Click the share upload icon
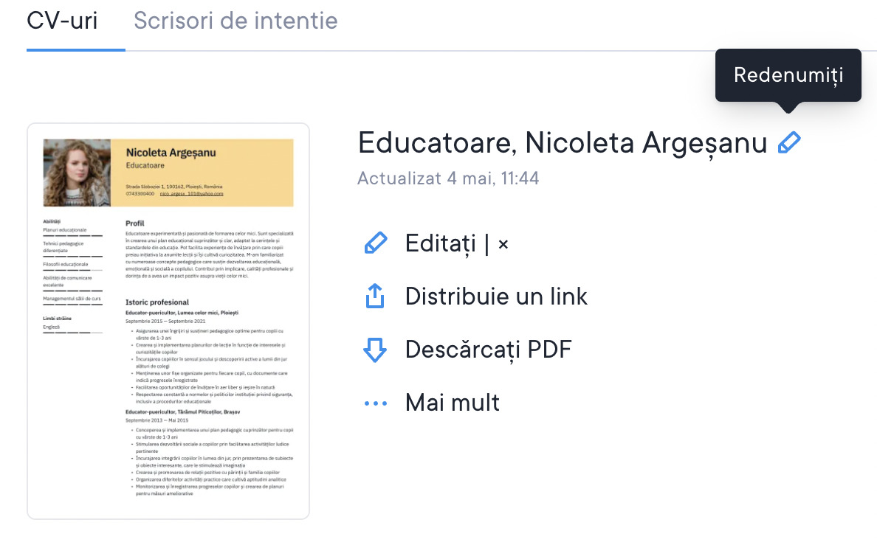This screenshot has width=877, height=559. (376, 296)
